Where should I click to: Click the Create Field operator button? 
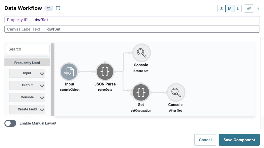click(27, 109)
